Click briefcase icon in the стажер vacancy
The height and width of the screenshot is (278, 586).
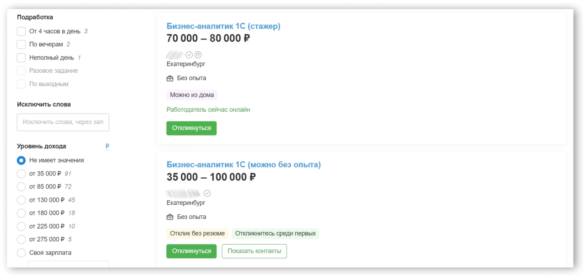pos(170,78)
